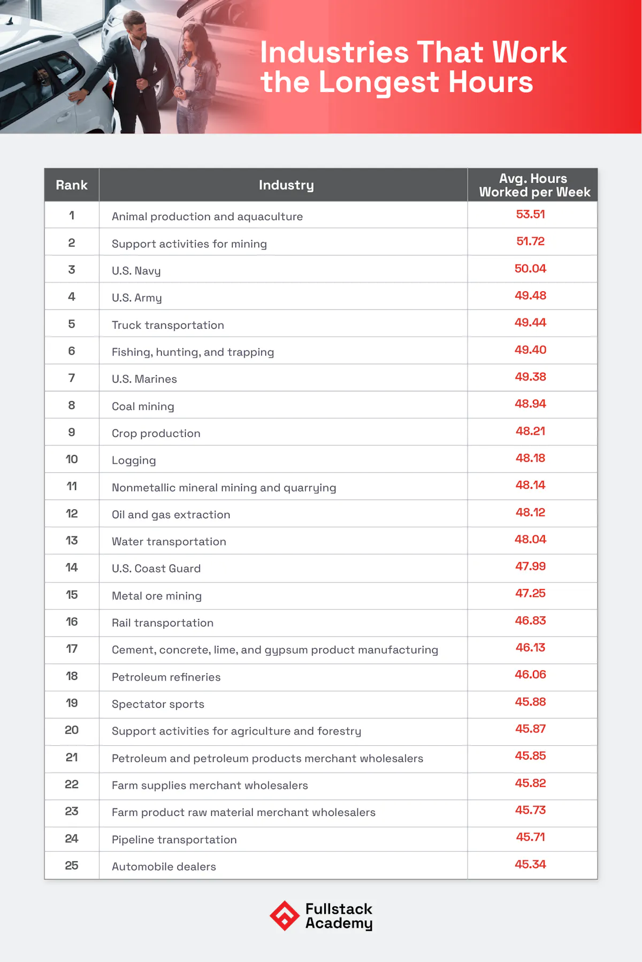Select the U.S. Coast Guard entry
642x962 pixels.
[x=156, y=569]
